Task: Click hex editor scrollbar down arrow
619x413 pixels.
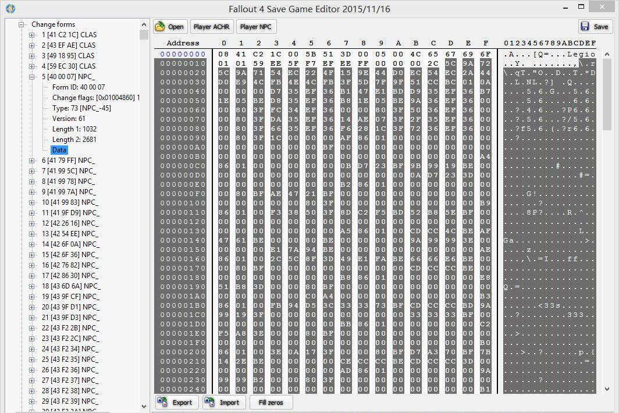Action: tap(607, 389)
